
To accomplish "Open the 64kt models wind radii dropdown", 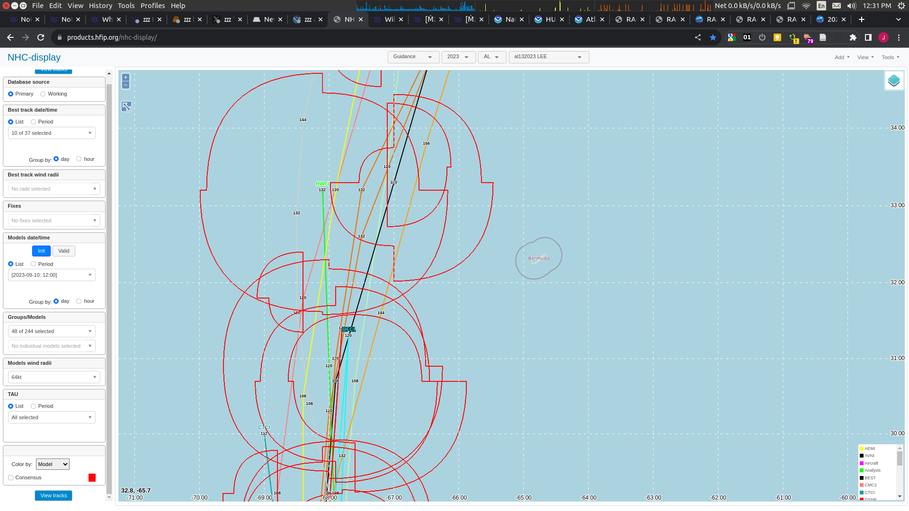I will (x=54, y=377).
